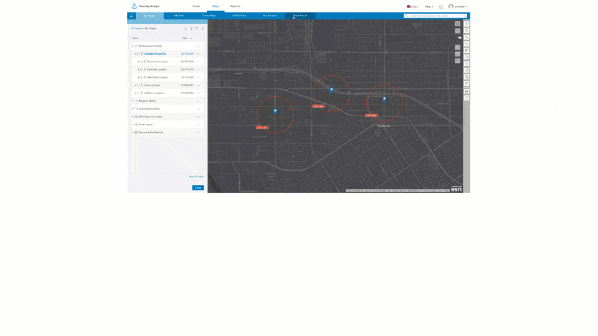Viewport: 598px width, 336px height.
Task: Toggle the Available Properties checkbox
Action: point(138,54)
